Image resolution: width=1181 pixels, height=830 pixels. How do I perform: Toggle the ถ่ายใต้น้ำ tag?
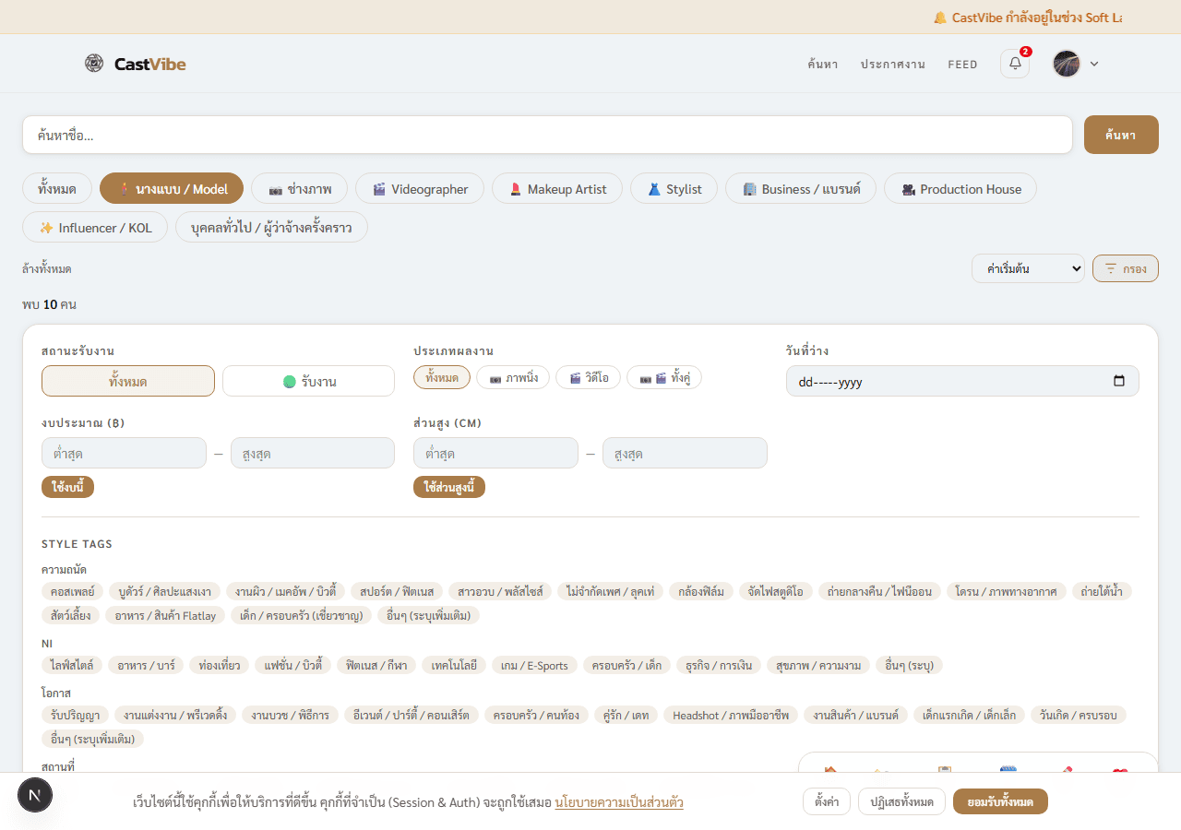1102,591
